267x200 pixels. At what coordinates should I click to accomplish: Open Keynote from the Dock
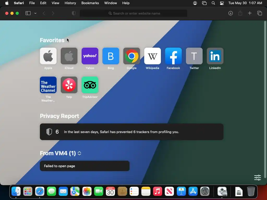pyautogui.click(x=181, y=191)
